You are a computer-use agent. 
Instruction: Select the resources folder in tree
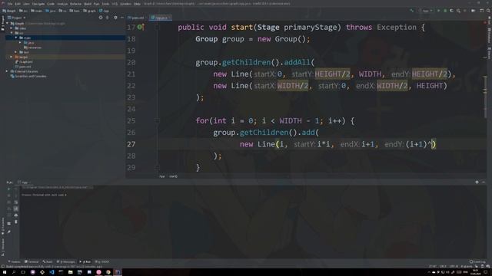point(32,48)
